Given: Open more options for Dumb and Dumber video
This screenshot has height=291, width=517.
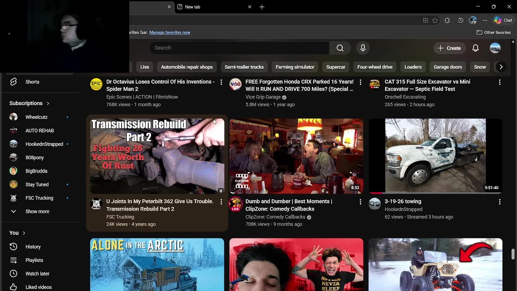Looking at the screenshot, I should click(x=360, y=202).
